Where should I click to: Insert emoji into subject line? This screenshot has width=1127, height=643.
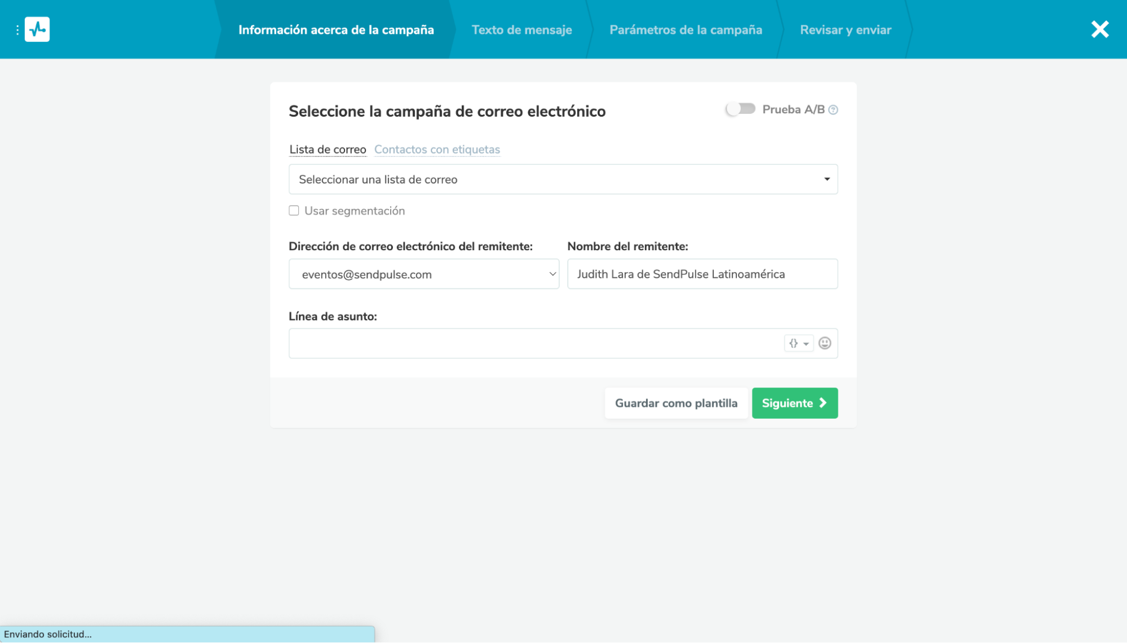(x=825, y=343)
